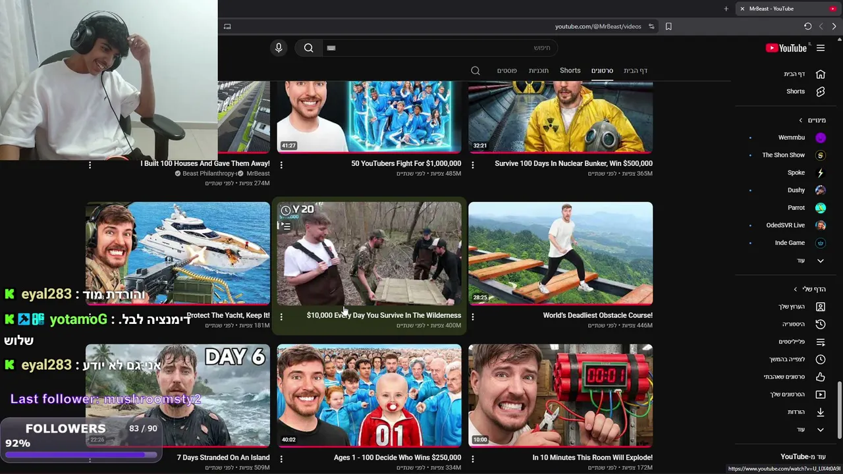Viewport: 843px width, 474px height.
Task: Open playlists (פלייליסטים) icon in sidebar
Action: [821, 342]
